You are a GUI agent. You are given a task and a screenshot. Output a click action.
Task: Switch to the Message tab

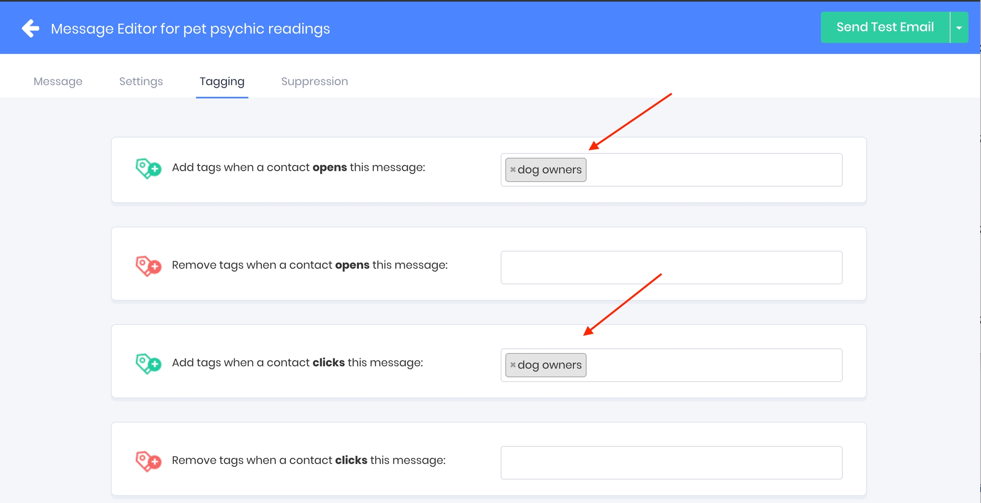(x=58, y=81)
